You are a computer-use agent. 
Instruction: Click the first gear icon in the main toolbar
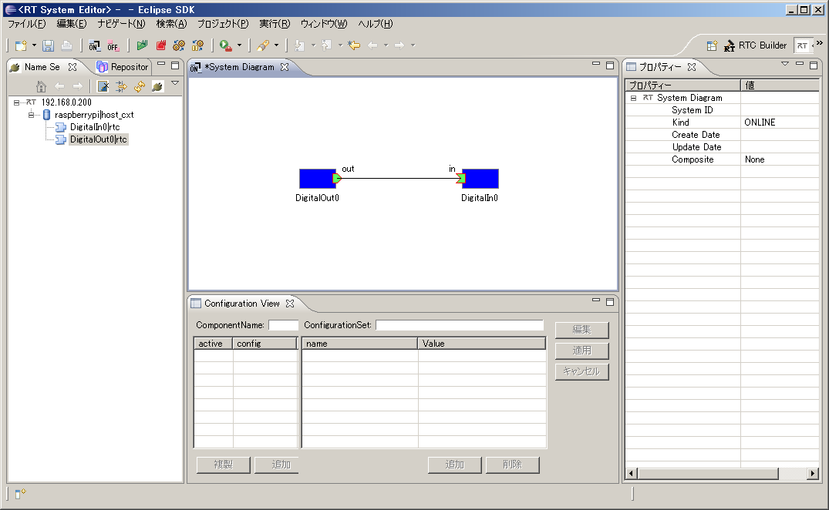click(179, 46)
